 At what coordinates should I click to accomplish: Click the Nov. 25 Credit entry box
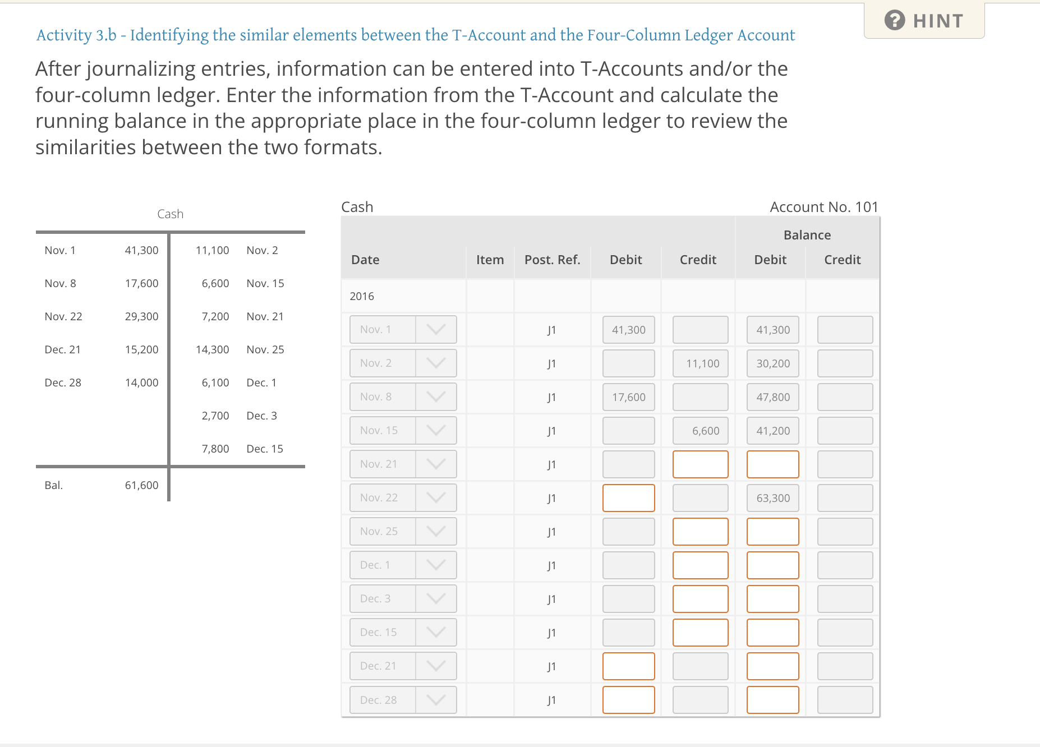pos(700,531)
